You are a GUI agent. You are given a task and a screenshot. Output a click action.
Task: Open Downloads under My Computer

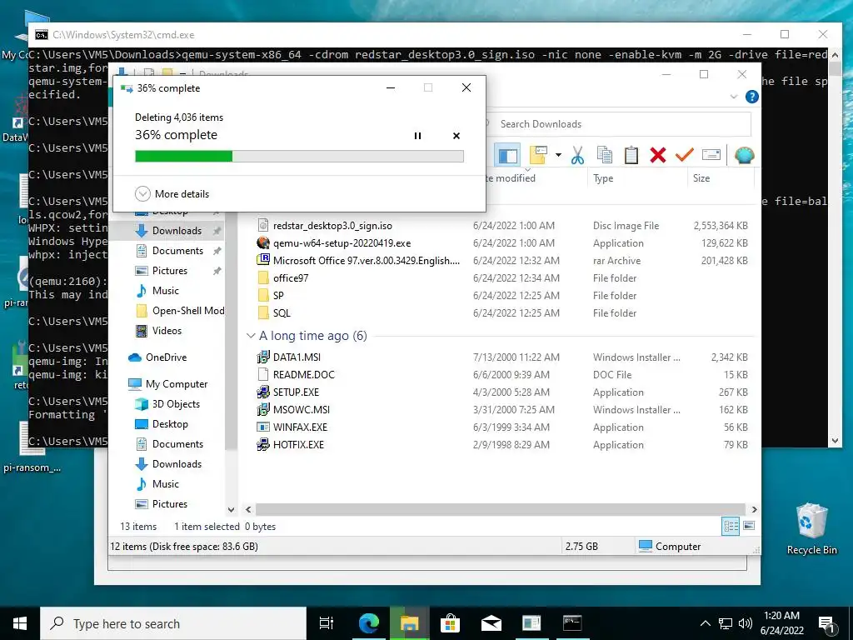coord(177,464)
